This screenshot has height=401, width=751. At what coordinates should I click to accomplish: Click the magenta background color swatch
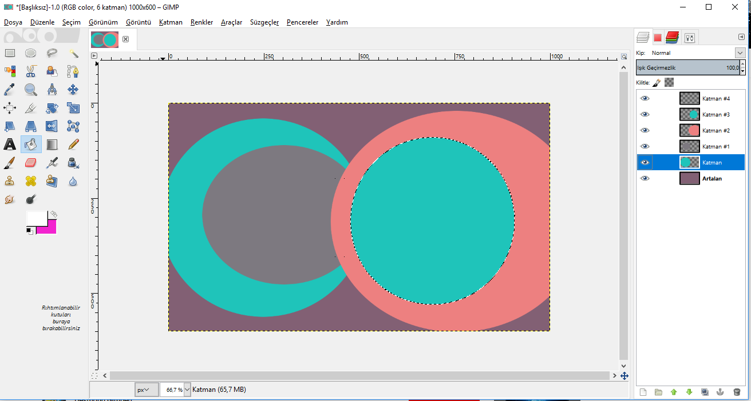[x=50, y=229]
